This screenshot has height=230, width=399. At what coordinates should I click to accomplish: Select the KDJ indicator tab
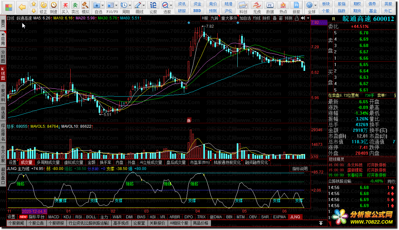pos(67,217)
